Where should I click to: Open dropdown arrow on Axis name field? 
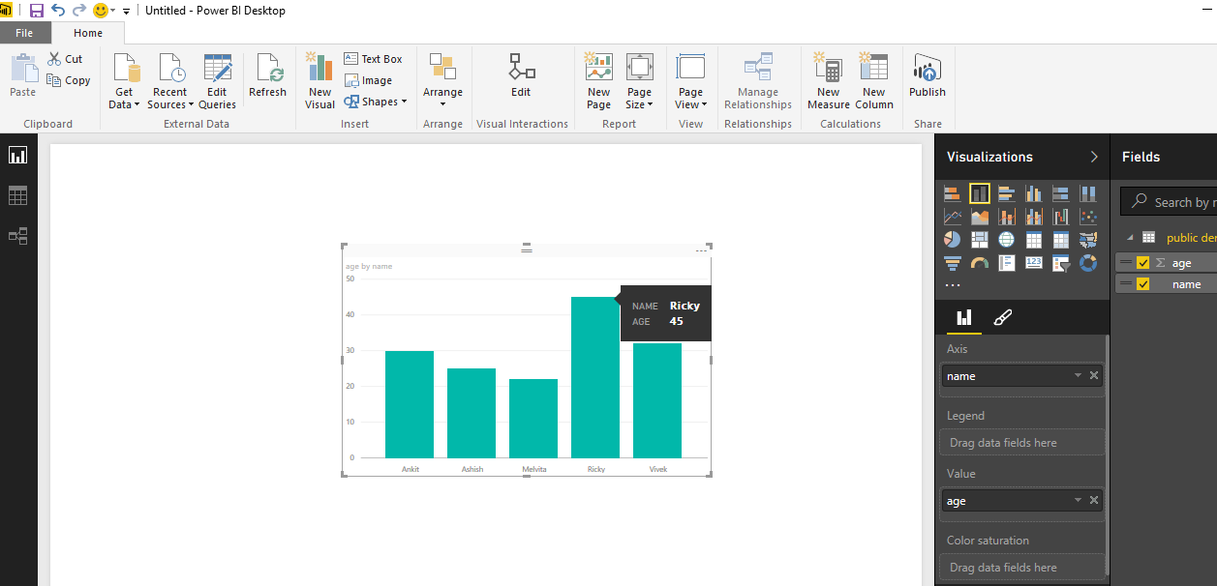click(x=1078, y=376)
